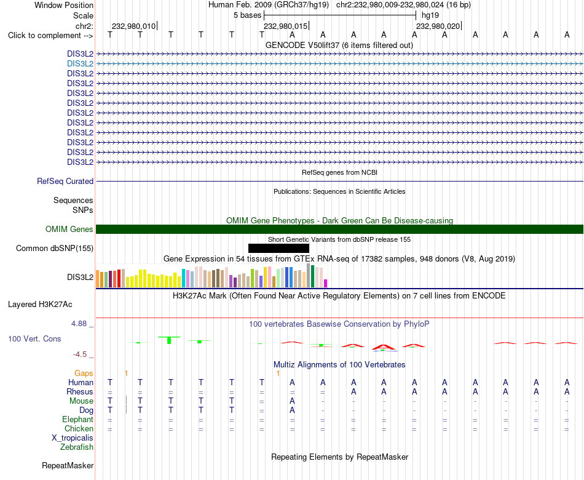Click the H3K27Ac Mark ENCODE track title
Image resolution: width=584 pixels, height=480 pixels.
tap(339, 296)
